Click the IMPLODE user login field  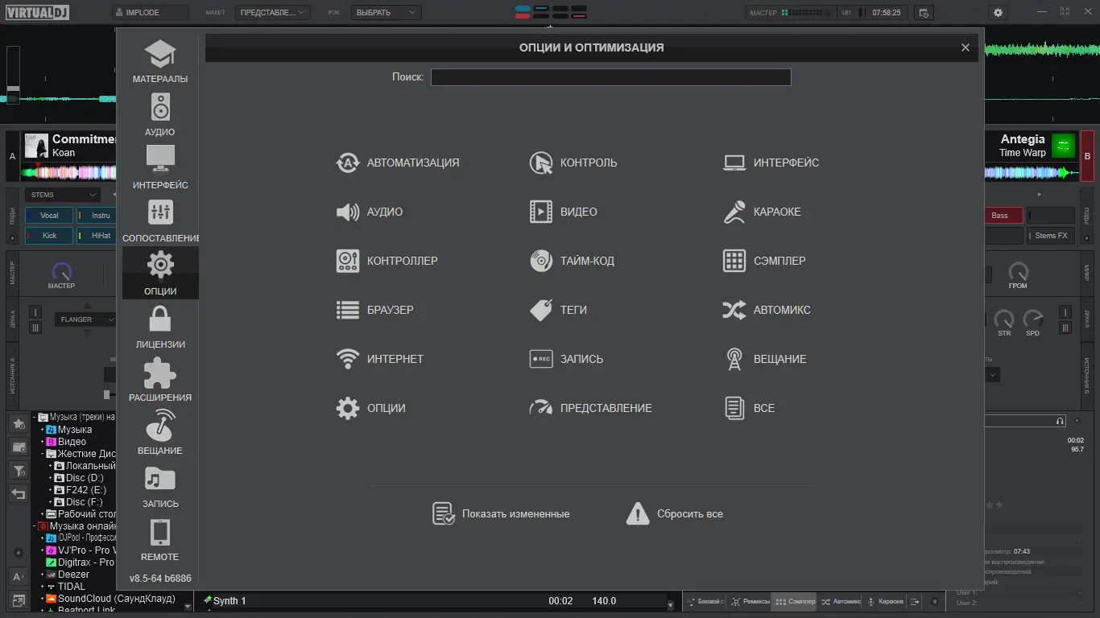pos(151,13)
